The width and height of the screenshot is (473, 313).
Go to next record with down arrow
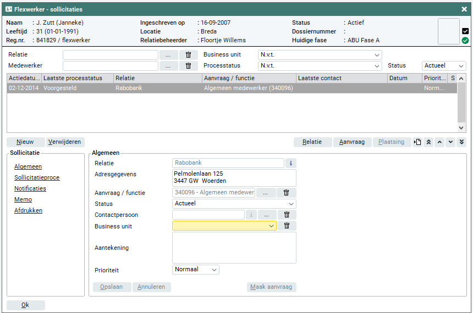click(450, 142)
